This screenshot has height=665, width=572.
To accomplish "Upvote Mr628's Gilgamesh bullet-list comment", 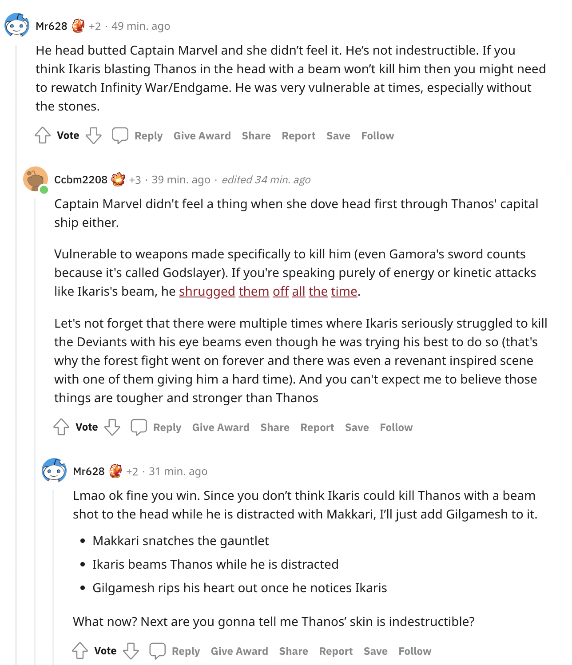I will [x=80, y=651].
